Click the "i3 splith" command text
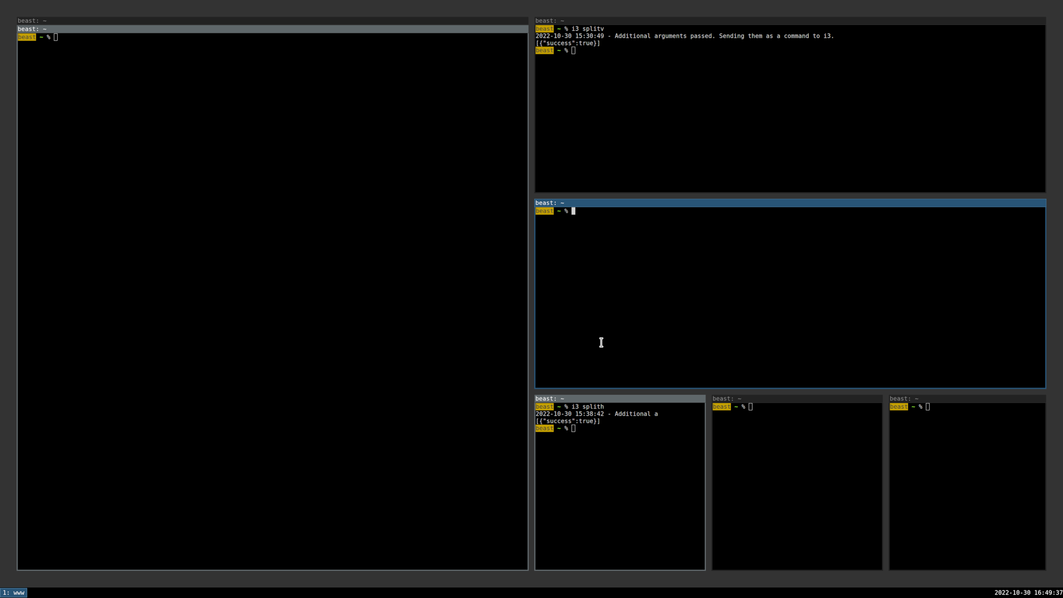This screenshot has height=598, width=1063. [588, 406]
